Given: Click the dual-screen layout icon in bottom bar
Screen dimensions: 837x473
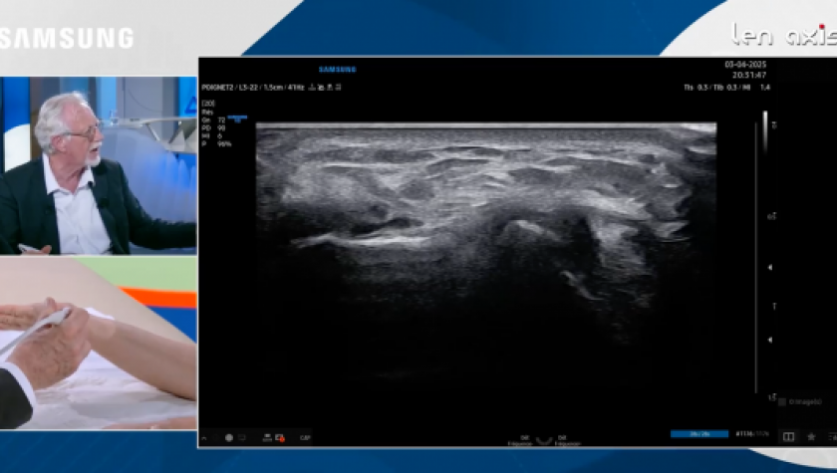Looking at the screenshot, I should [x=788, y=436].
